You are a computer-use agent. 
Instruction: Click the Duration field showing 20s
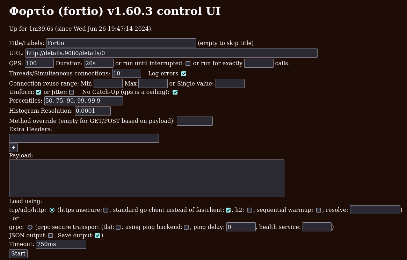99,63
